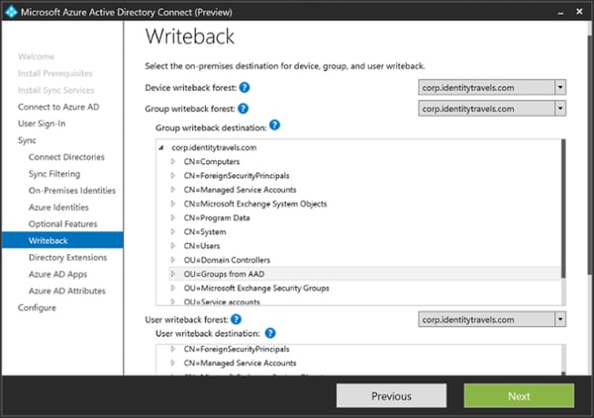Viewport: 594px width, 418px height.
Task: Minimize the Azure AD Connect window
Action: tap(560, 12)
